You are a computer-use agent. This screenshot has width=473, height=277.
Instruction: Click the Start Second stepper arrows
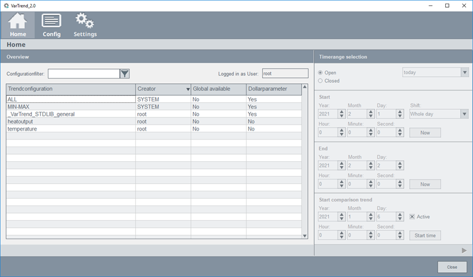click(x=400, y=132)
